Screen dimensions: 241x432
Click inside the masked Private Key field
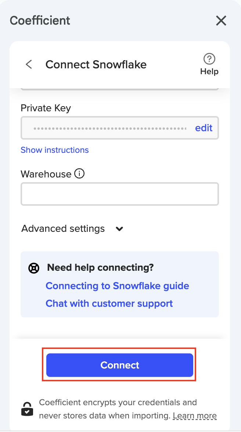pyautogui.click(x=109, y=128)
